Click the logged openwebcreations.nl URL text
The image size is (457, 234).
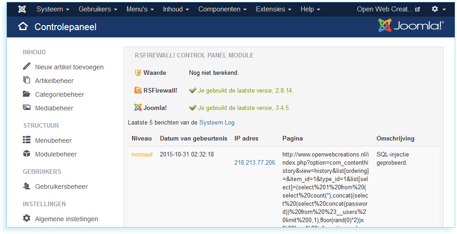325,188
